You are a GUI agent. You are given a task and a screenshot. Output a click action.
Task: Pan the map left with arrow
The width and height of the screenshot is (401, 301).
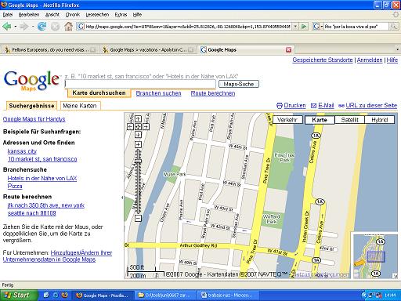coord(130,127)
